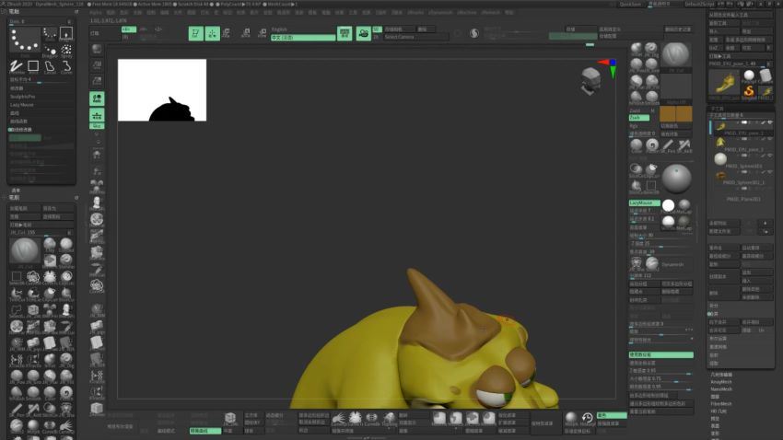This screenshot has width=783, height=440.
Task: Click the Scale mode icon in top shelf
Action: (245, 33)
